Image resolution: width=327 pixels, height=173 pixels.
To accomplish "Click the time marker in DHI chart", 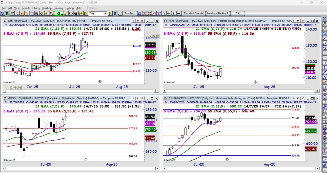I will click(x=100, y=82).
